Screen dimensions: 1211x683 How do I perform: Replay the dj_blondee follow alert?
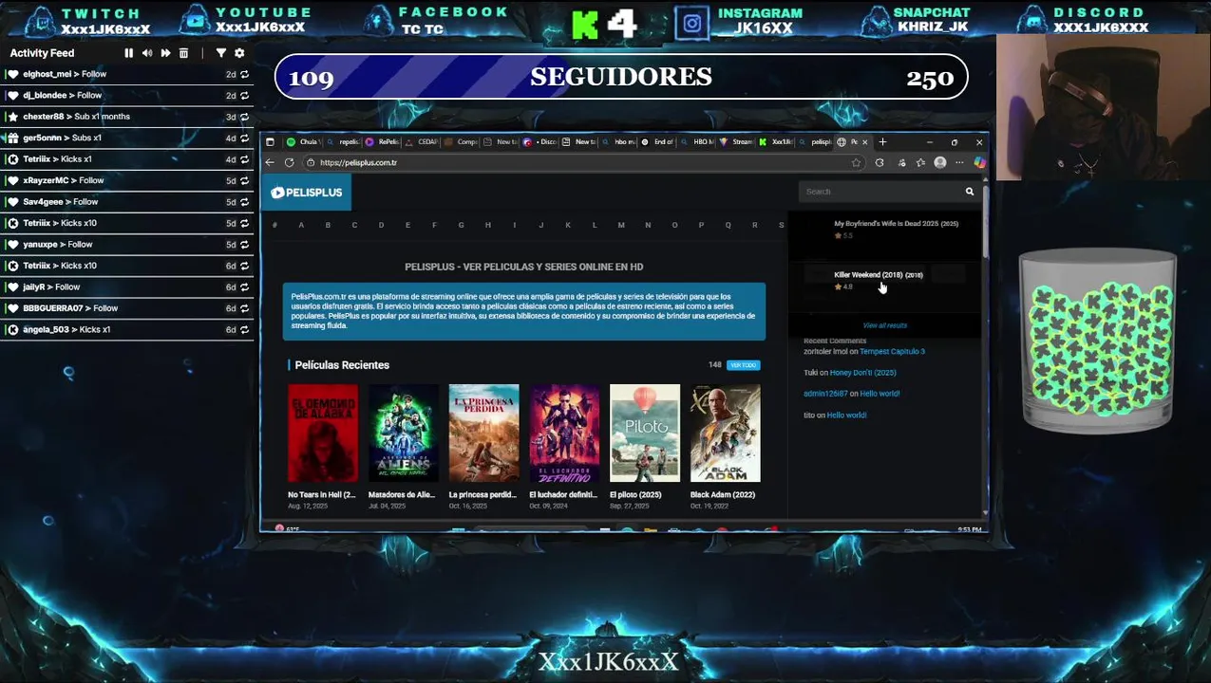coord(244,95)
